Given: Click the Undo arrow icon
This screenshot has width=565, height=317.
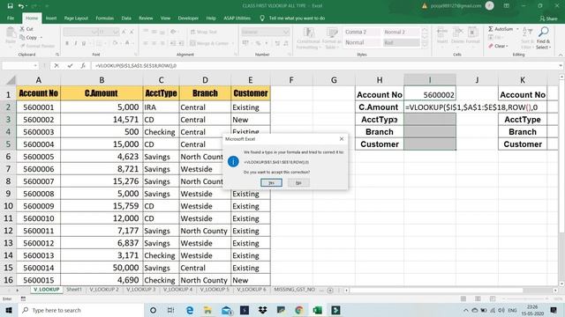Looking at the screenshot, I should (21, 6).
